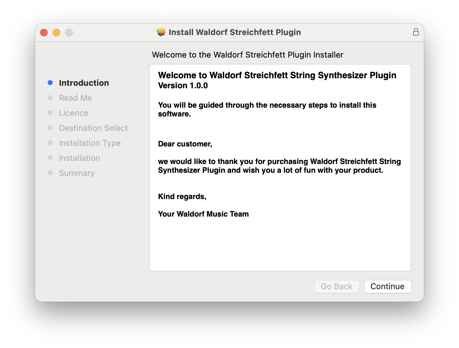
Task: Click the lock icon in the title bar
Action: (416, 32)
